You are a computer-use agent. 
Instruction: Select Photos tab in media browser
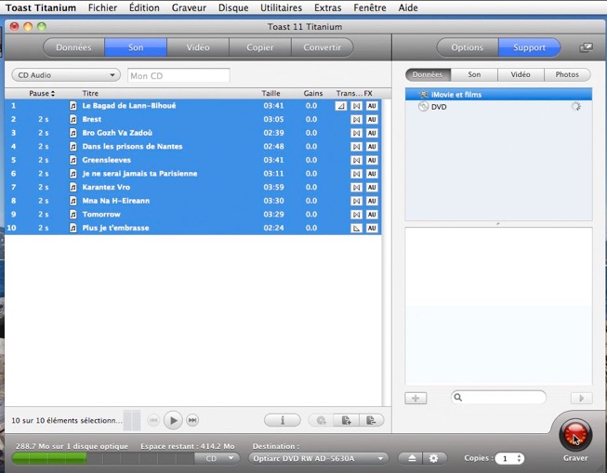tap(567, 74)
